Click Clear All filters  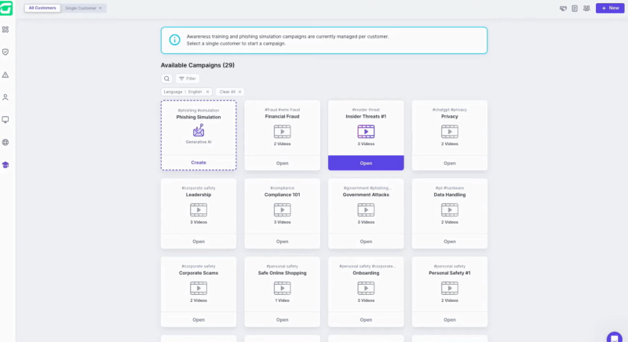(230, 92)
